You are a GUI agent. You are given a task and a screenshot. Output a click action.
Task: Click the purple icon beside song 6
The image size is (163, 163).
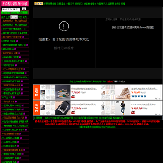[17, 41]
